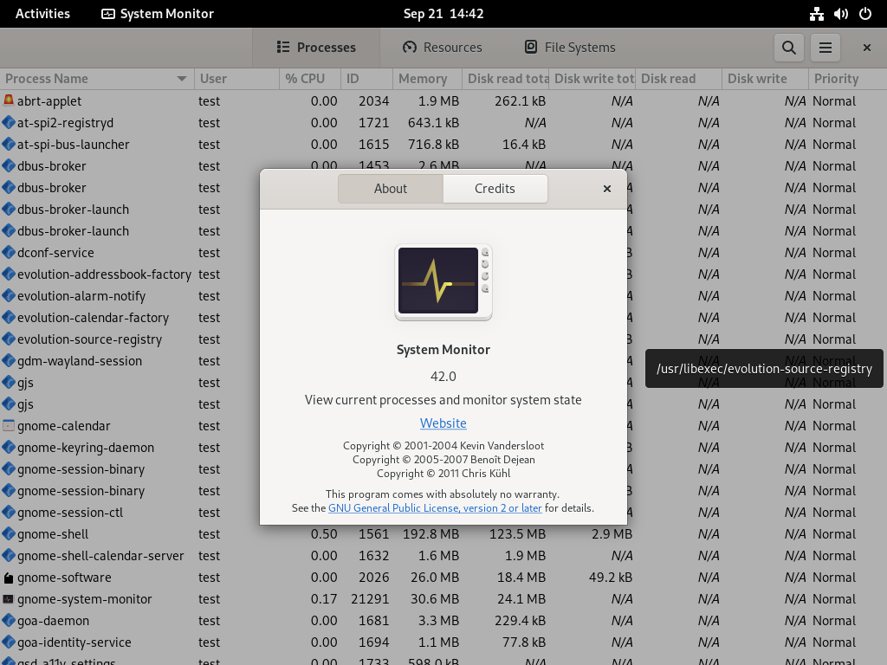Click the Process Name sort arrow
Viewport: 887px width, 665px height.
coord(182,79)
